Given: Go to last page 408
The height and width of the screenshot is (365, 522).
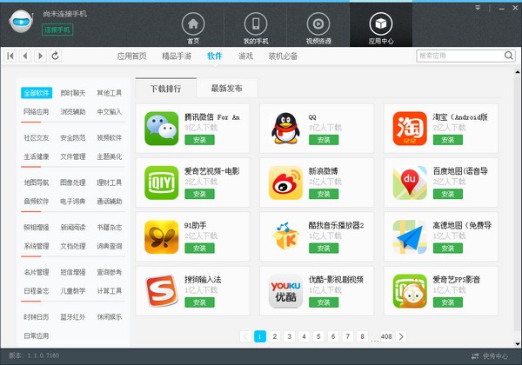Looking at the screenshot, I should [386, 336].
